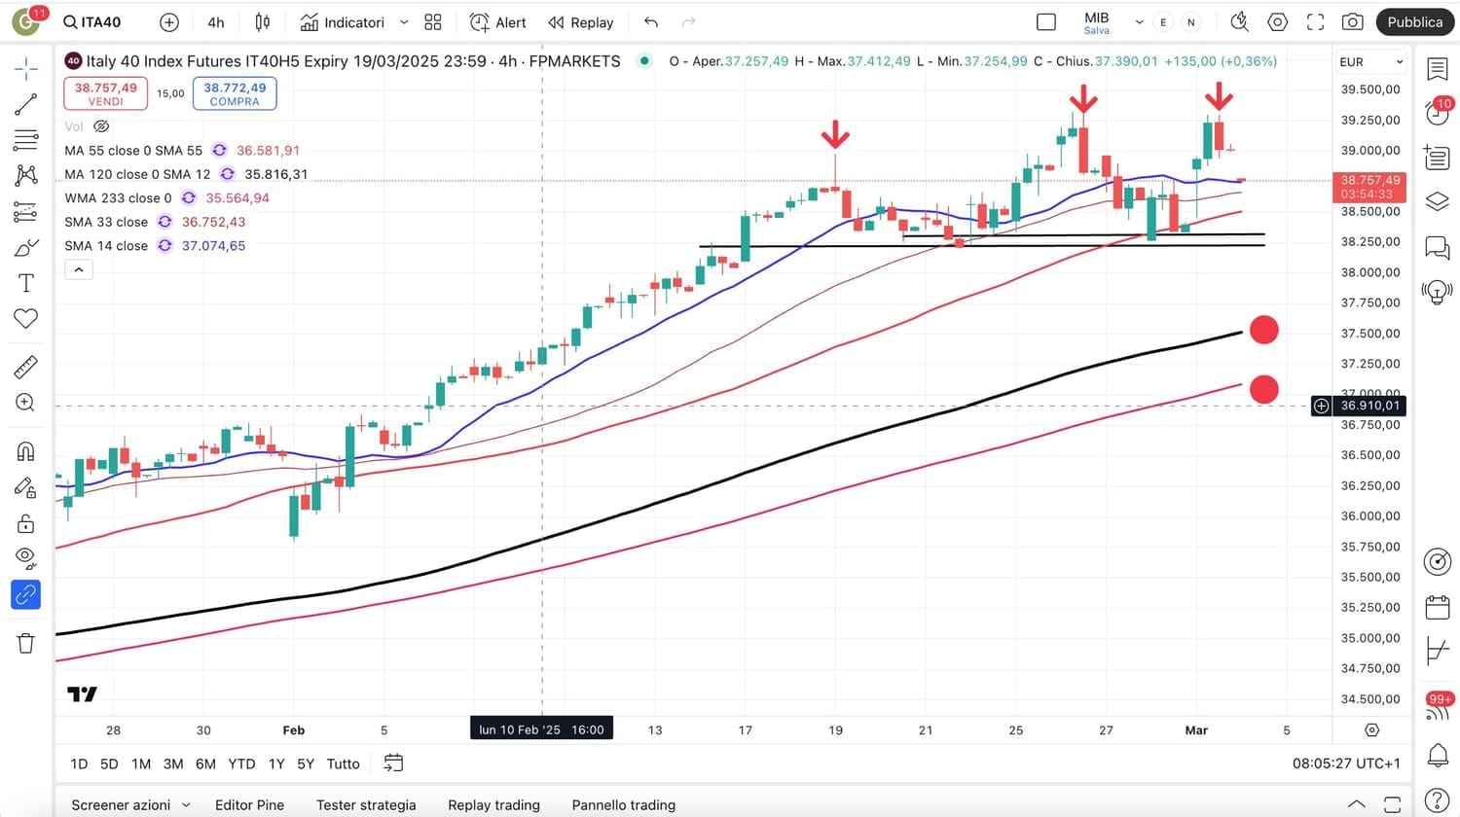1460x817 pixels.
Task: Select the trend line drawing tool
Action: 25,104
